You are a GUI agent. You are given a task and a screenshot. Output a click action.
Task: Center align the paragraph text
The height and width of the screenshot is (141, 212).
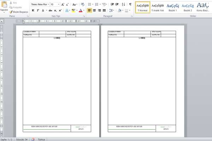click(x=94, y=10)
